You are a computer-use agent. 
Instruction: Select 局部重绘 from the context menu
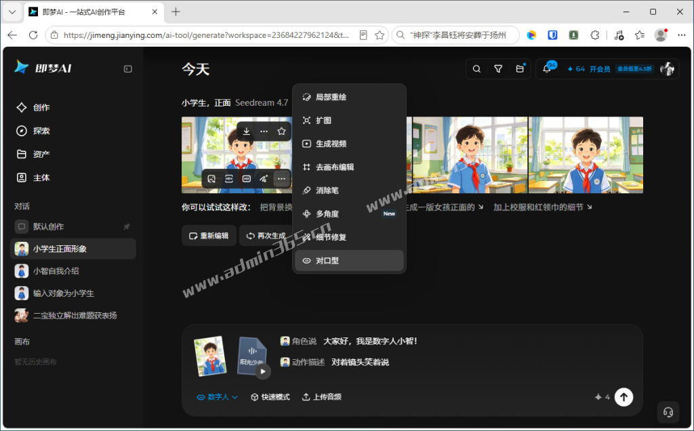click(x=349, y=97)
